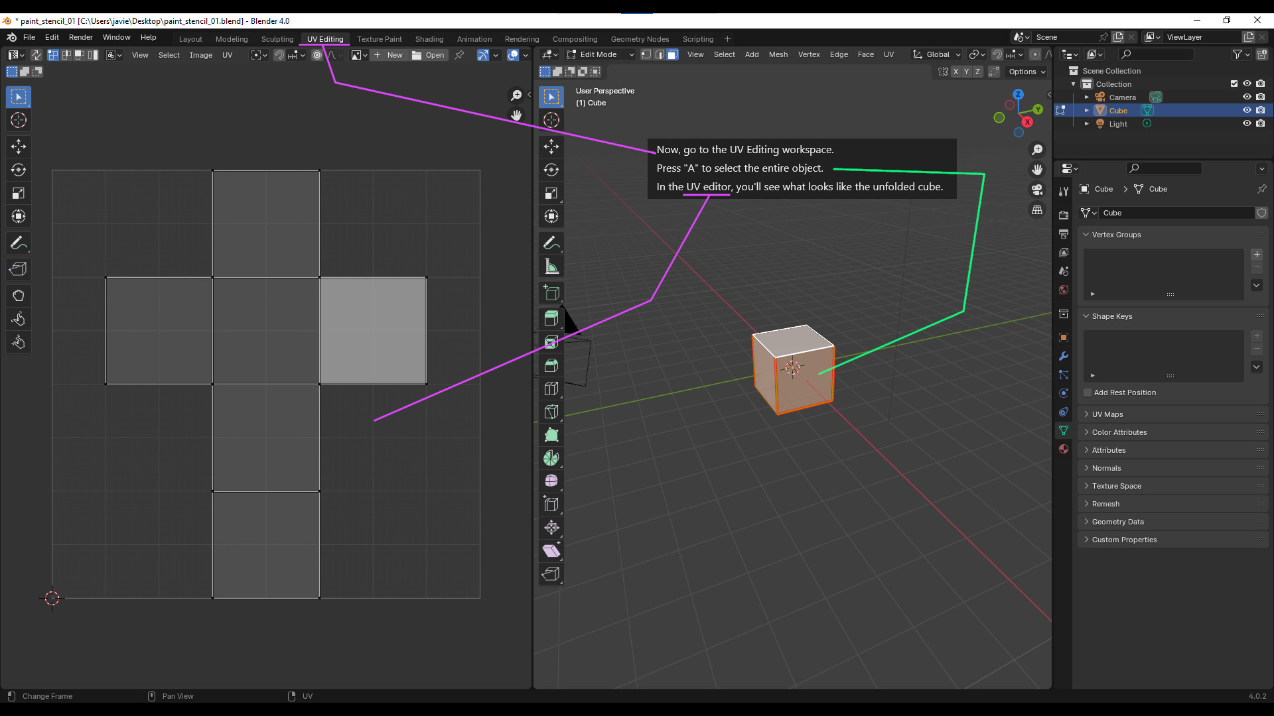Viewport: 1274px width, 716px height.
Task: Toggle X axis mirror in 3D viewport
Action: (955, 72)
